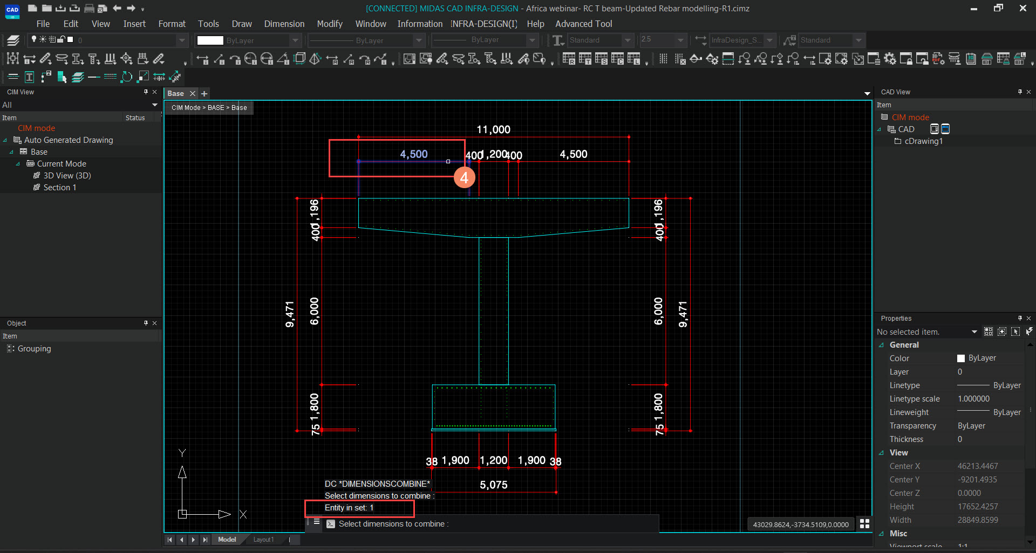Collapse the General properties section
This screenshot has width=1036, height=553.
[x=882, y=345]
